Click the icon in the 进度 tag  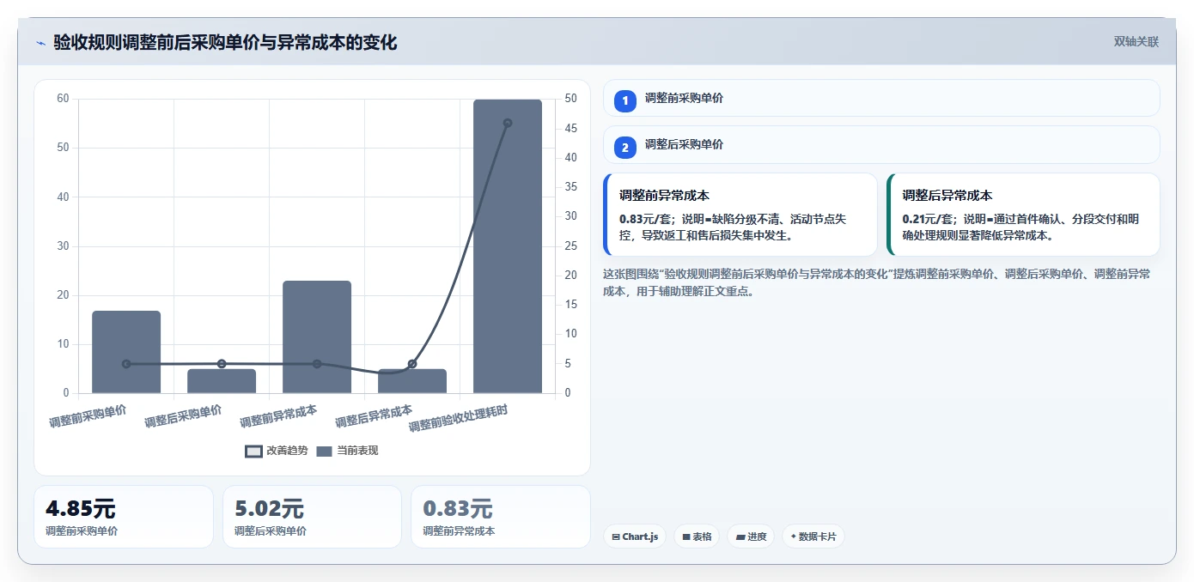[740, 537]
